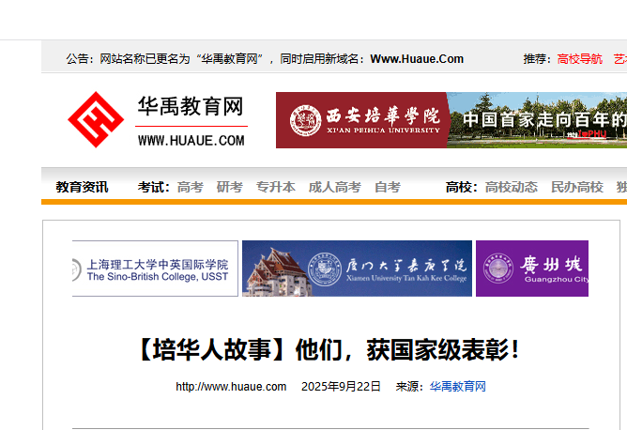Click the 上海理工大学中英国际学院 banner

point(156,269)
